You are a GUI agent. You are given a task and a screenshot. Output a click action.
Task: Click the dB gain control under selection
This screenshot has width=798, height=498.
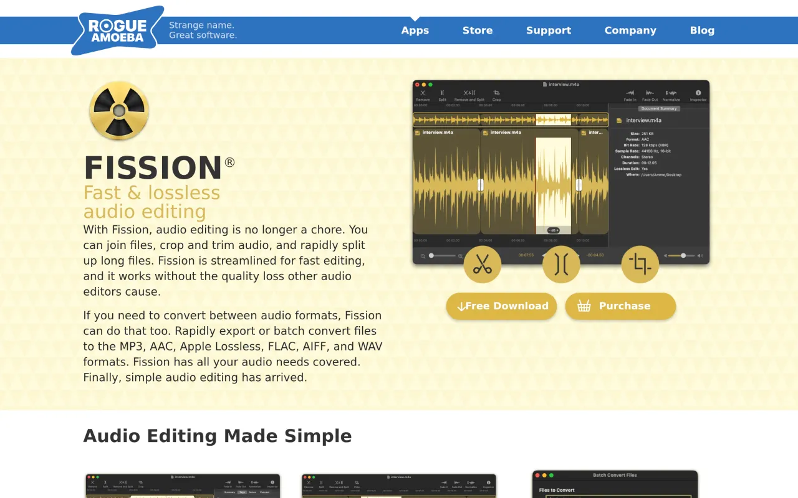tap(553, 230)
